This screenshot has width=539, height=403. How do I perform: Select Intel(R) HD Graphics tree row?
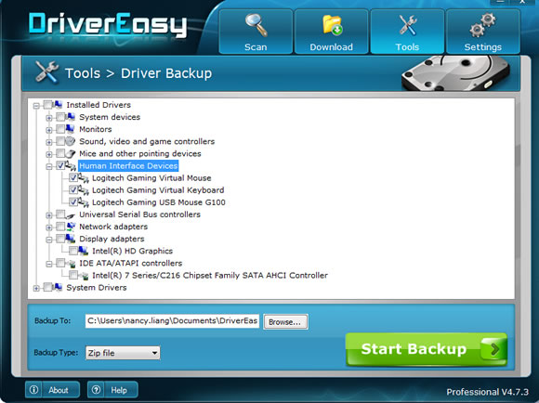pyautogui.click(x=132, y=251)
